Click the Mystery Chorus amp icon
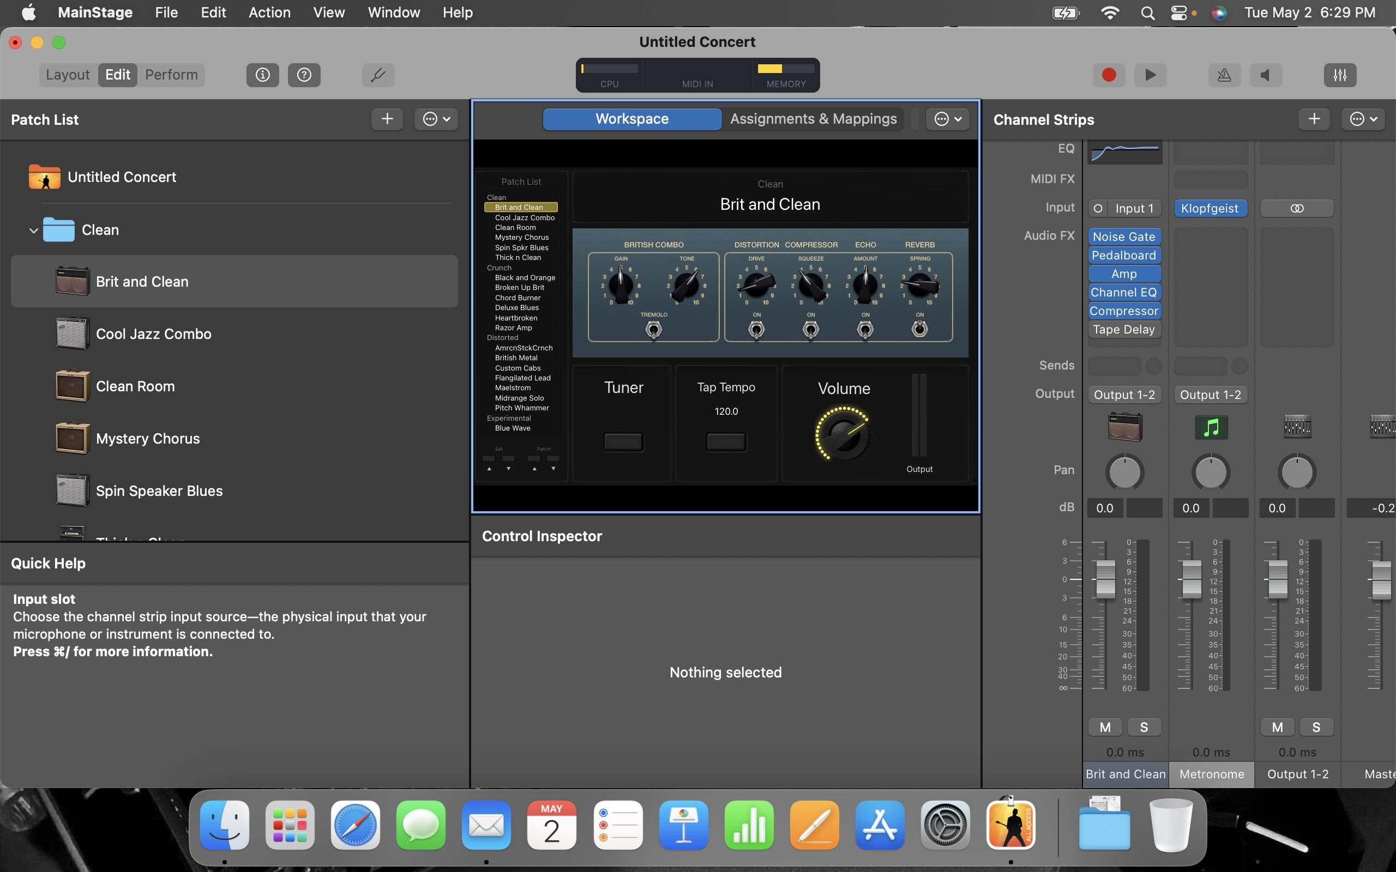The width and height of the screenshot is (1396, 872). (x=73, y=438)
